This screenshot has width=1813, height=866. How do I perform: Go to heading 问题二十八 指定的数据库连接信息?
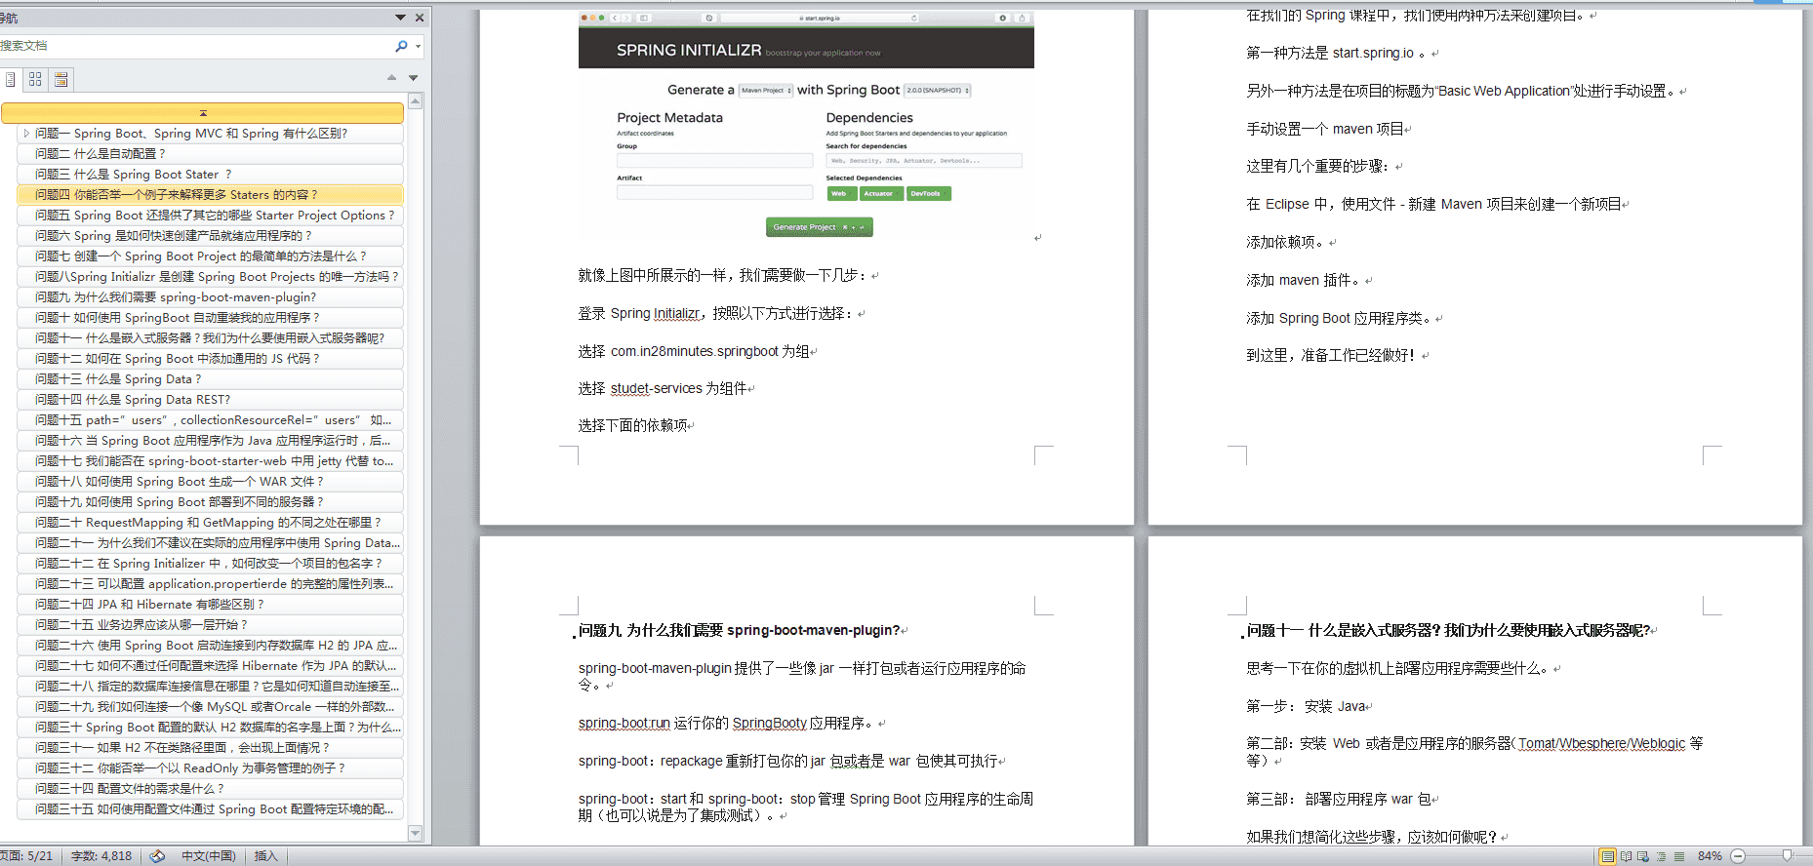point(211,687)
